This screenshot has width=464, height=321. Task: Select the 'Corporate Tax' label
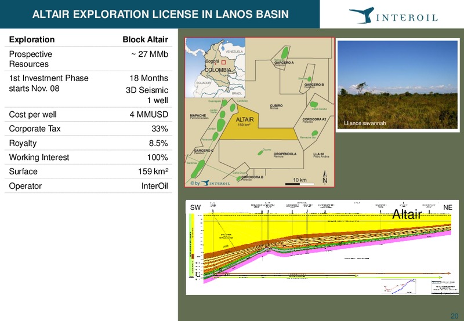pos(35,129)
